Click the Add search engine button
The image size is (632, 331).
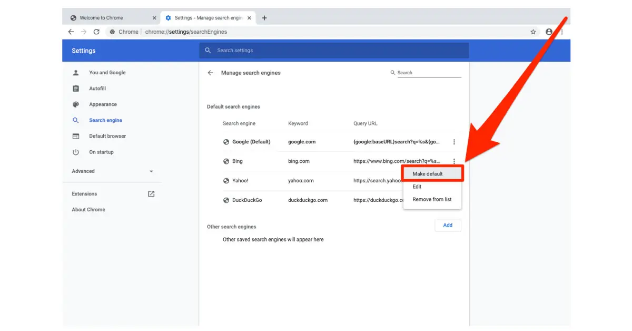[448, 225]
